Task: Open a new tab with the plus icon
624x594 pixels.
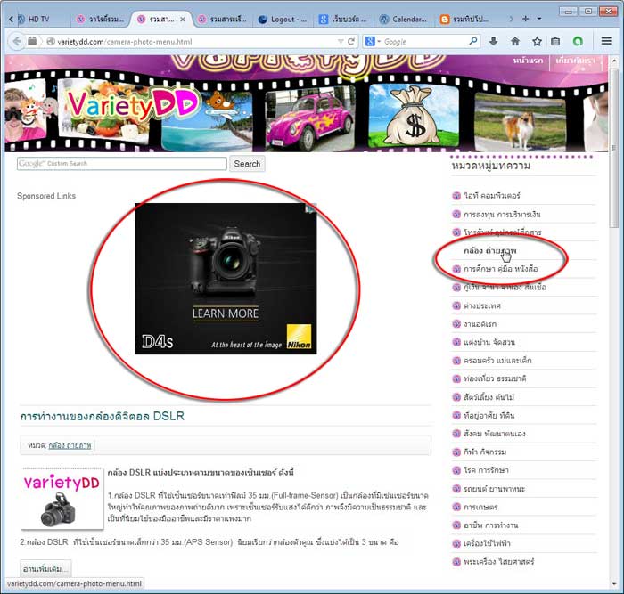Action: click(525, 19)
